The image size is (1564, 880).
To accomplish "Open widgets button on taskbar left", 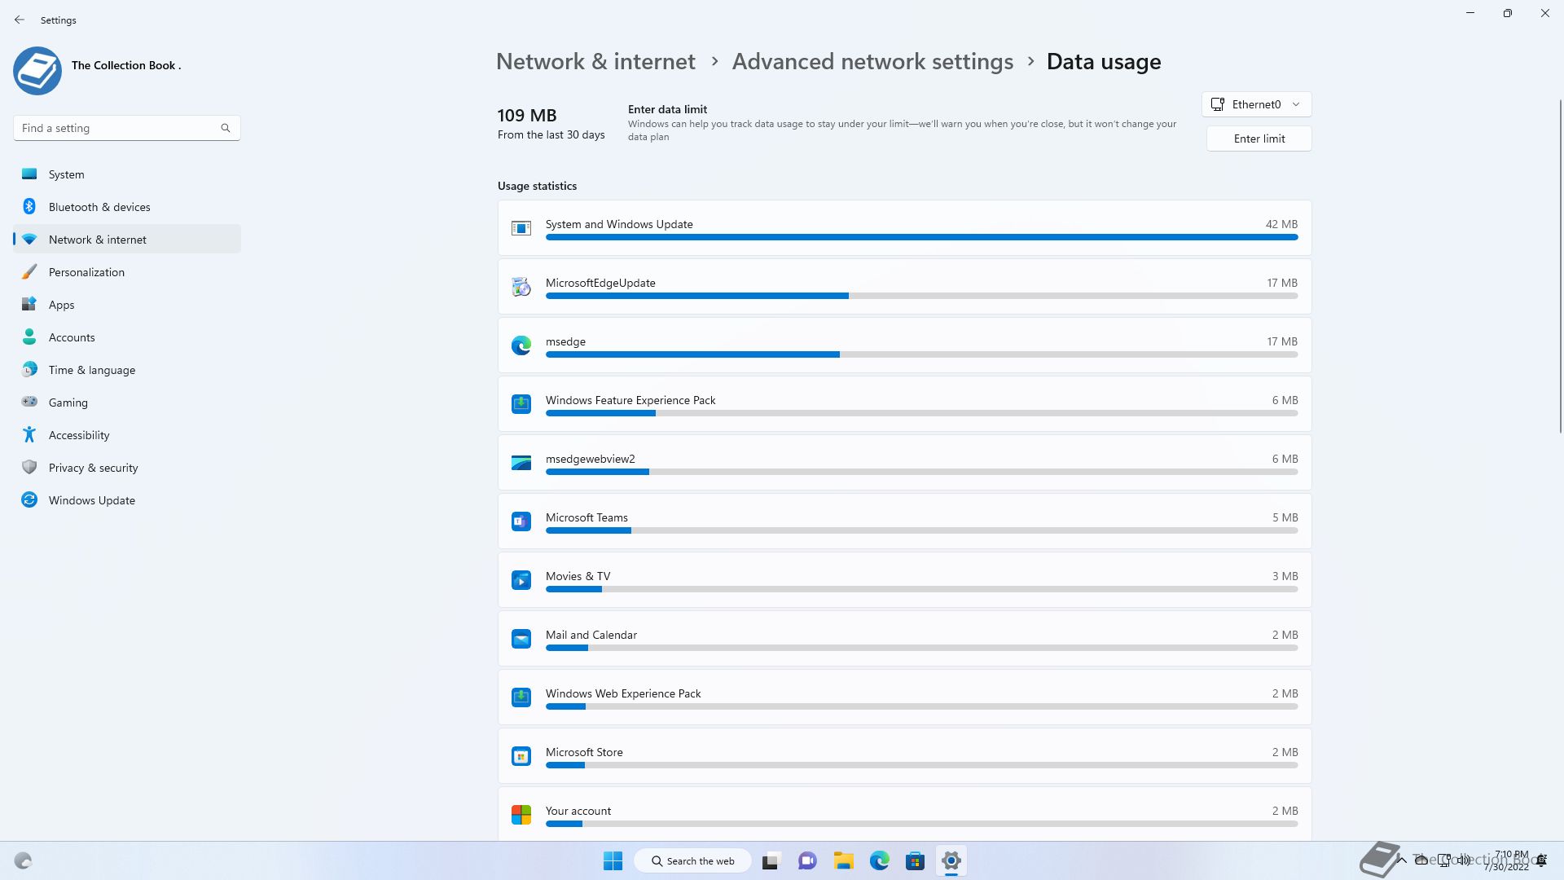I will 23,860.
